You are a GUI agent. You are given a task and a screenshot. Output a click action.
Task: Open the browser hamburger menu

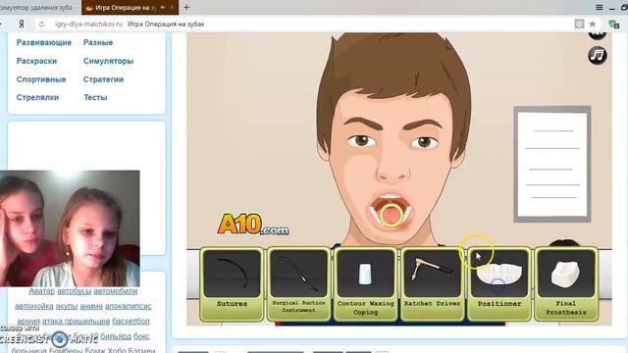click(x=600, y=8)
